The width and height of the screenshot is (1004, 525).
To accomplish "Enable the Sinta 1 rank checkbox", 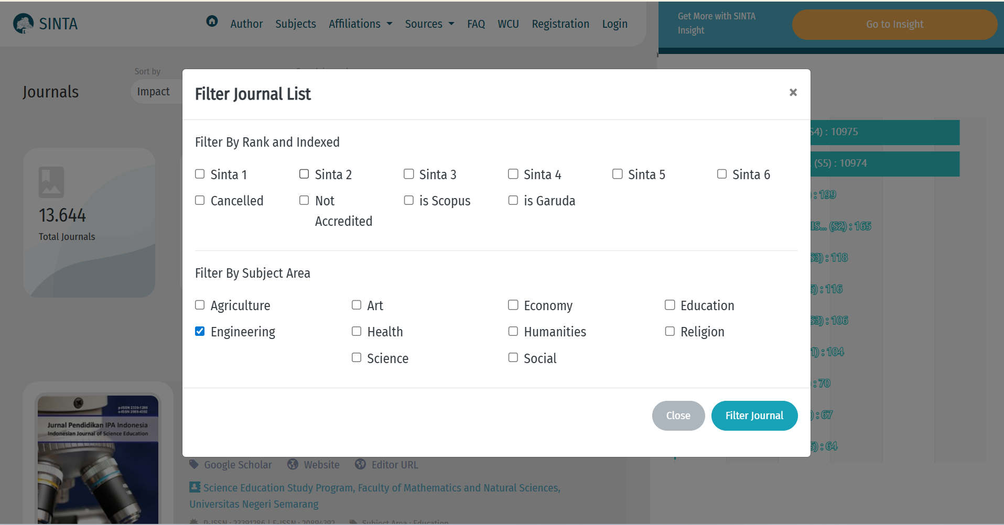I will (200, 174).
